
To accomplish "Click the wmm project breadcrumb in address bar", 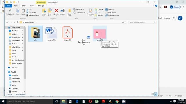I will pyautogui.click(x=30, y=22).
